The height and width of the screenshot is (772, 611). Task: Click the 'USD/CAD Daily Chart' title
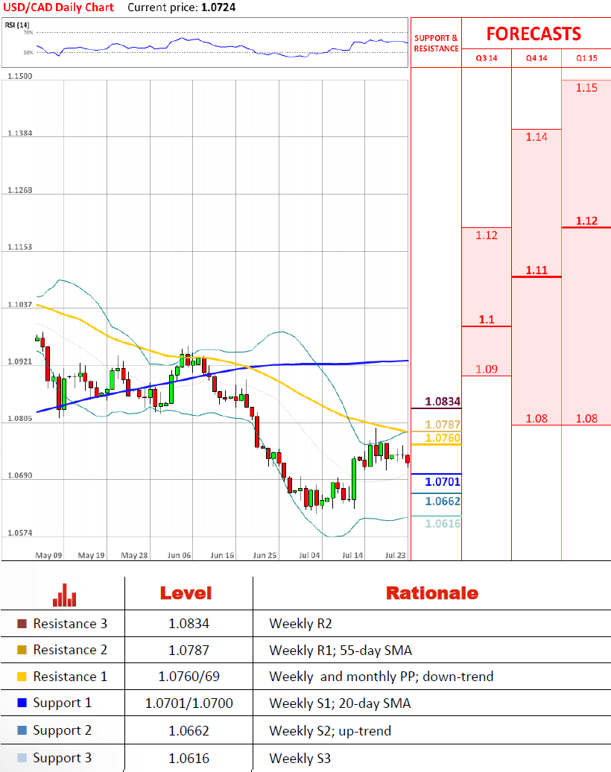coord(59,7)
